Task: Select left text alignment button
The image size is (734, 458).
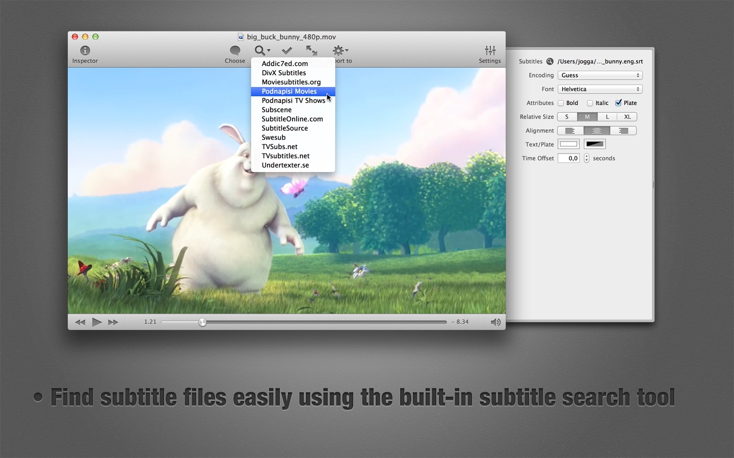Action: point(570,131)
